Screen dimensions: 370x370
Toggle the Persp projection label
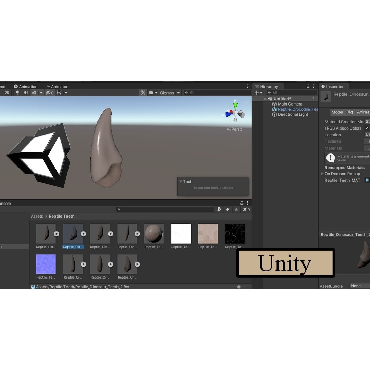[x=235, y=129]
